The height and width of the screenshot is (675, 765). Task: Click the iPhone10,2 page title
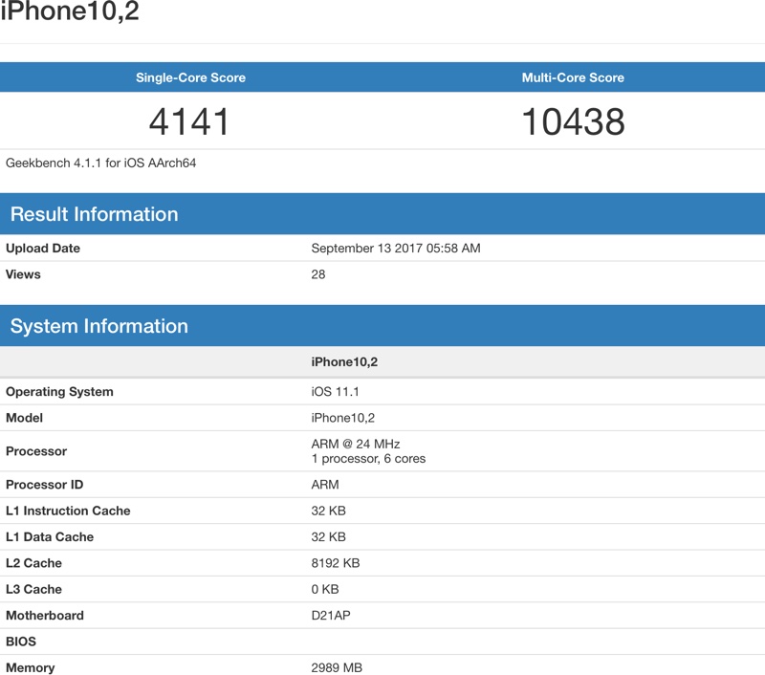pos(70,12)
